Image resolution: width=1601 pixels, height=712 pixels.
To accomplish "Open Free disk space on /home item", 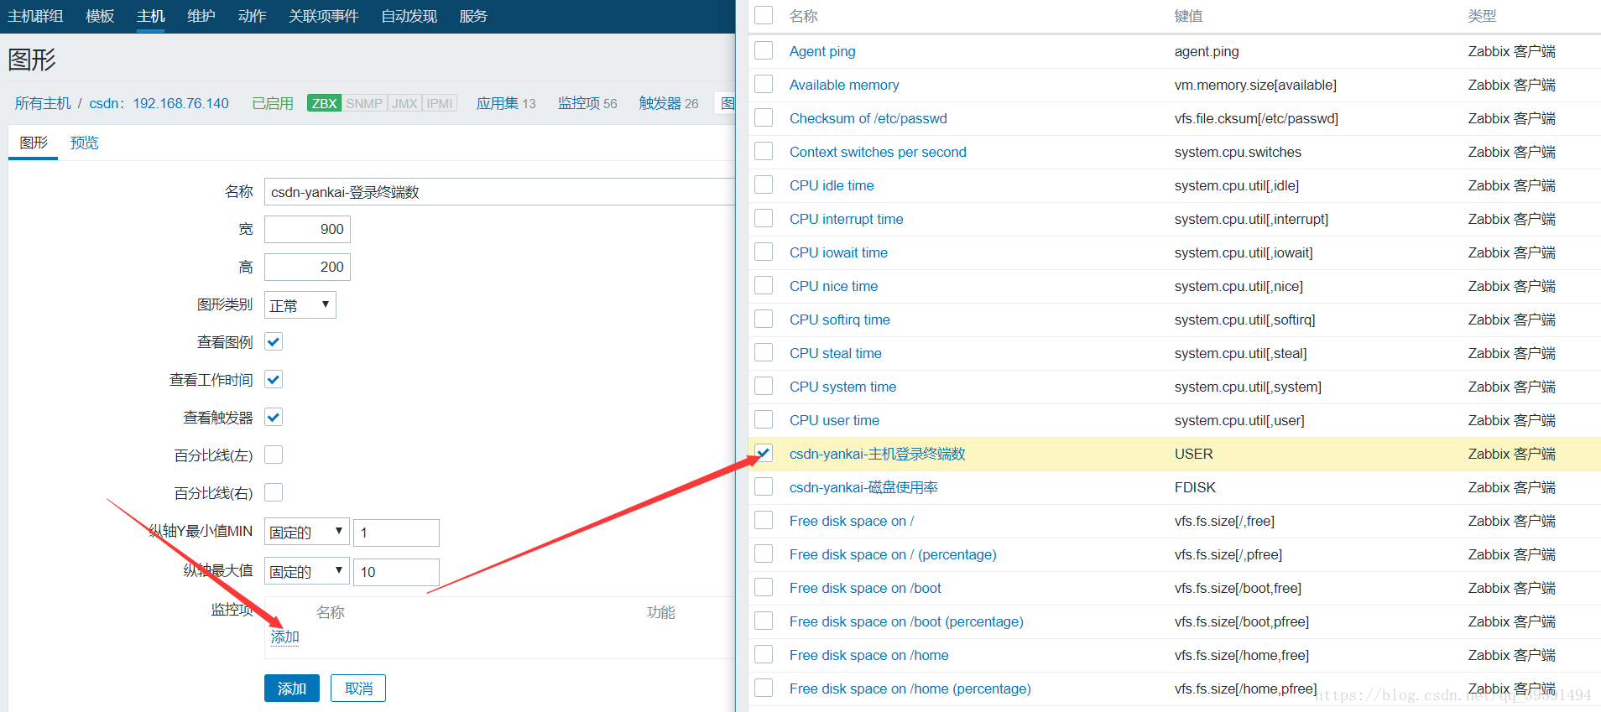I will pyautogui.click(x=869, y=655).
